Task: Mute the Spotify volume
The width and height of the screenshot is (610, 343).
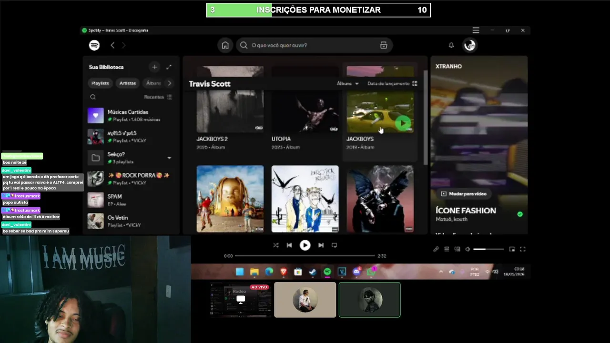Action: 468,249
